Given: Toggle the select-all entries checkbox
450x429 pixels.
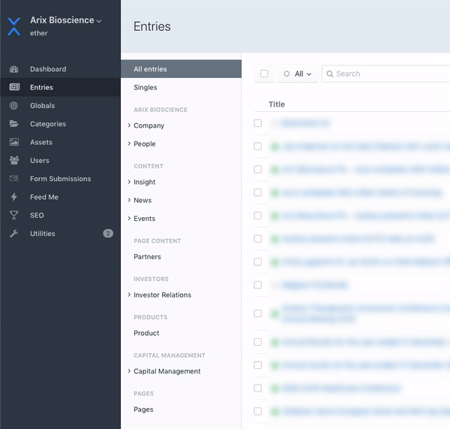Looking at the screenshot, I should [x=264, y=74].
